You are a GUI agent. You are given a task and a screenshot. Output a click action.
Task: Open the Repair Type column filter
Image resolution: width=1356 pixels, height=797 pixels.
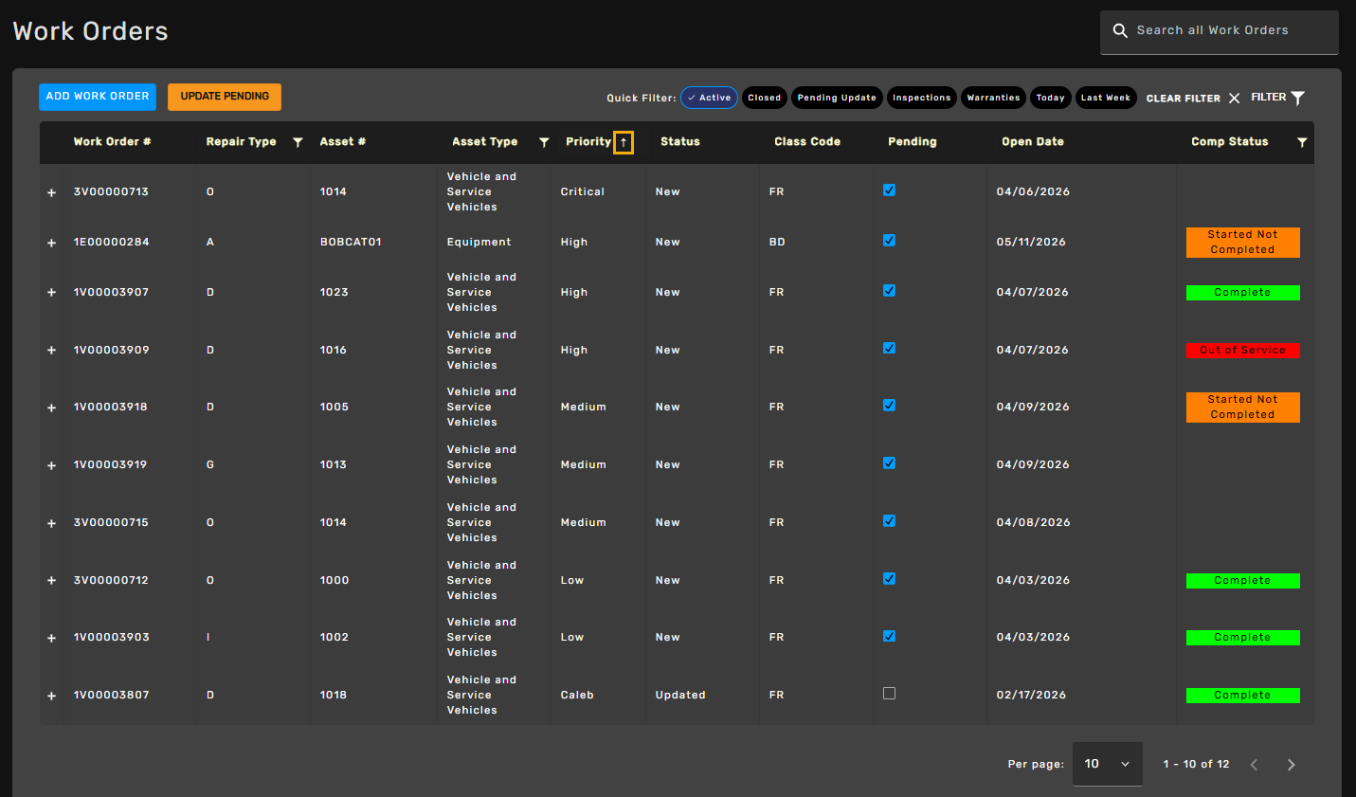pyautogui.click(x=298, y=142)
